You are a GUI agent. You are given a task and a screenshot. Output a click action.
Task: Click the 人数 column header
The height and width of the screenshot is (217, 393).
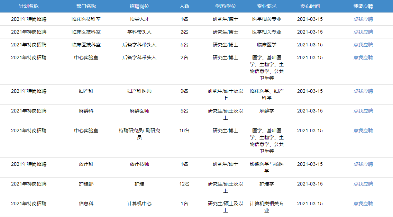click(184, 6)
